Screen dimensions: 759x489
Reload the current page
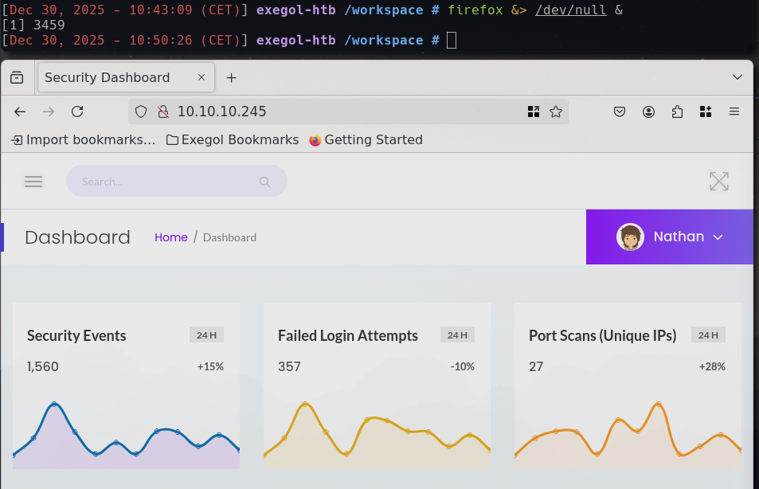pyautogui.click(x=77, y=111)
